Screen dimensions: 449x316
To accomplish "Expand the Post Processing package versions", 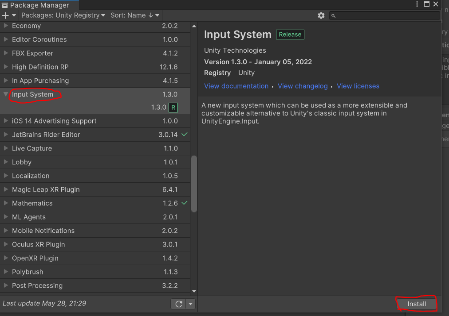I will (5, 285).
